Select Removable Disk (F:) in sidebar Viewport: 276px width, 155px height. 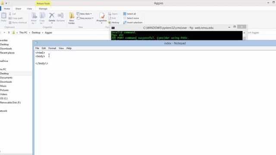(x=10, y=102)
